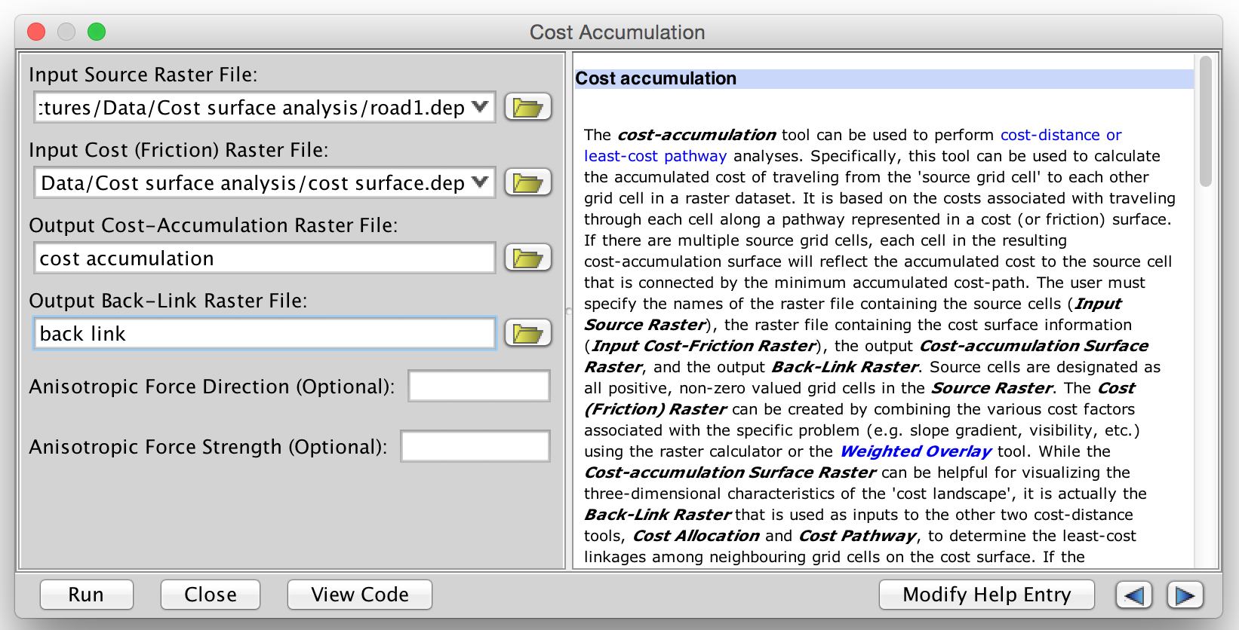Click the green zoom window button
Screen dimensions: 1239x630
(x=97, y=32)
